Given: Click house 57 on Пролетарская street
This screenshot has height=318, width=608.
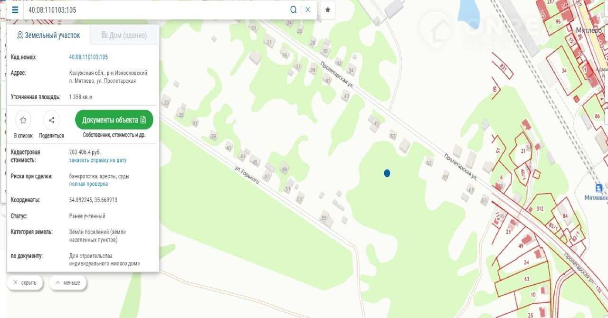Looking at the screenshot, I should 429,163.
